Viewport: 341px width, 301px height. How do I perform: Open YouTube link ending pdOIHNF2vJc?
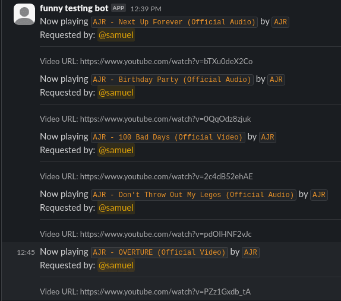tap(166, 235)
